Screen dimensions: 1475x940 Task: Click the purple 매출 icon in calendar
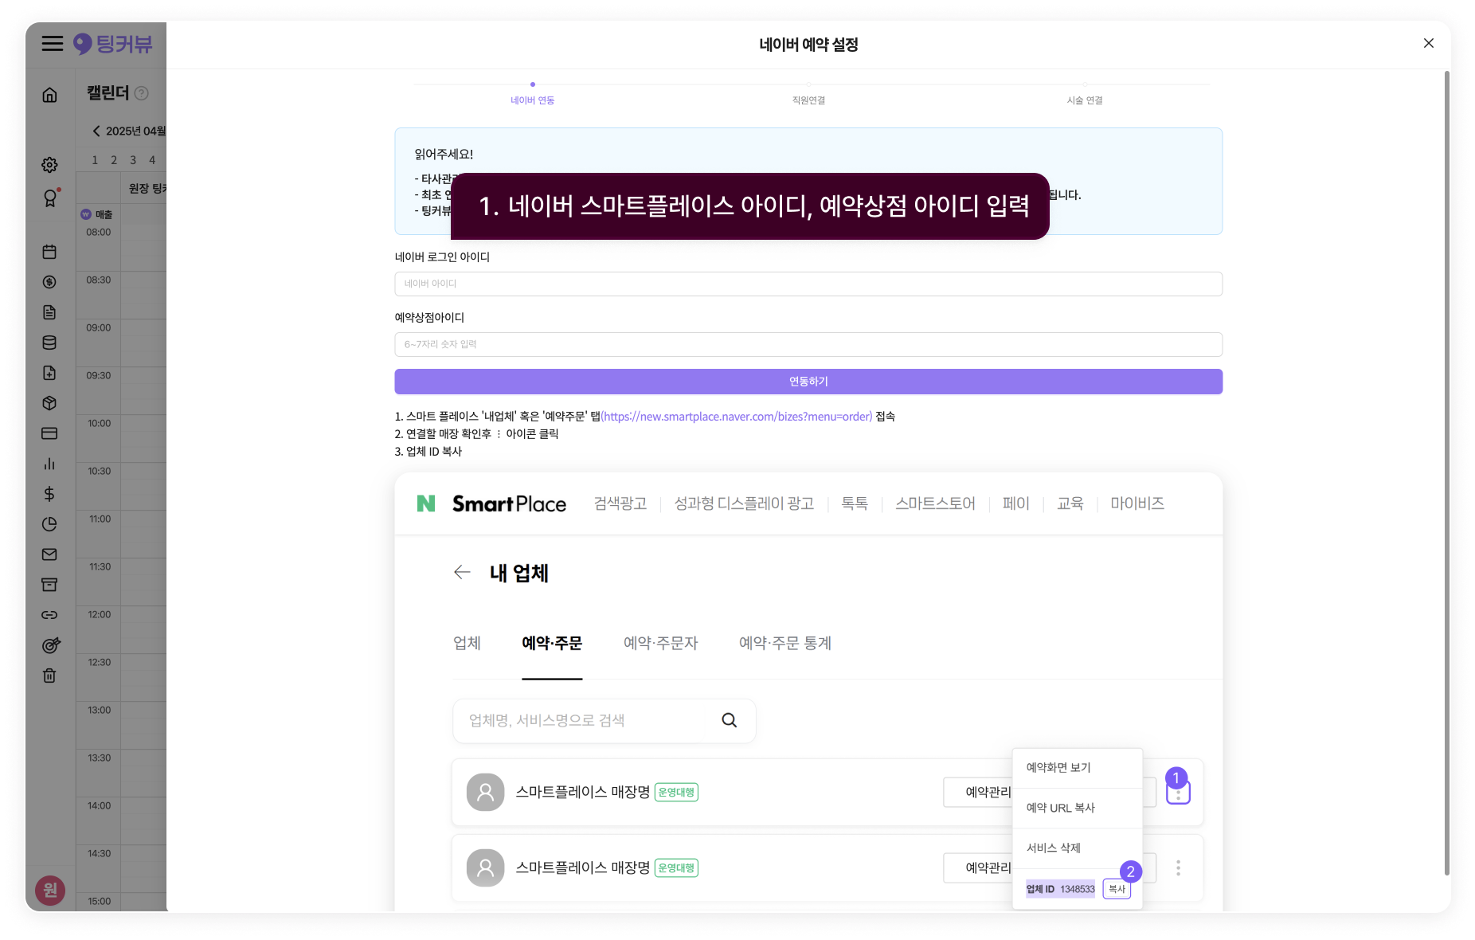pos(86,214)
